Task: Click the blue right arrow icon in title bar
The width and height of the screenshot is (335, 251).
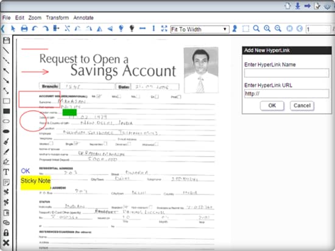Action: click(x=308, y=5)
